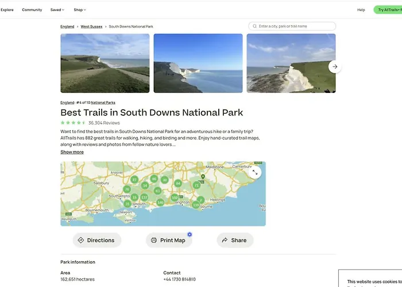Click the Share button
The height and width of the screenshot is (287, 402).
[235, 240]
